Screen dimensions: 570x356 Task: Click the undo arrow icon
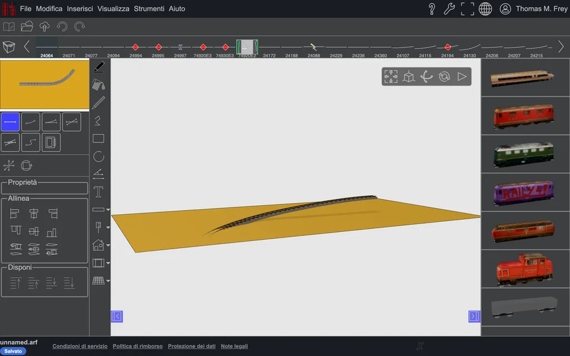[62, 27]
